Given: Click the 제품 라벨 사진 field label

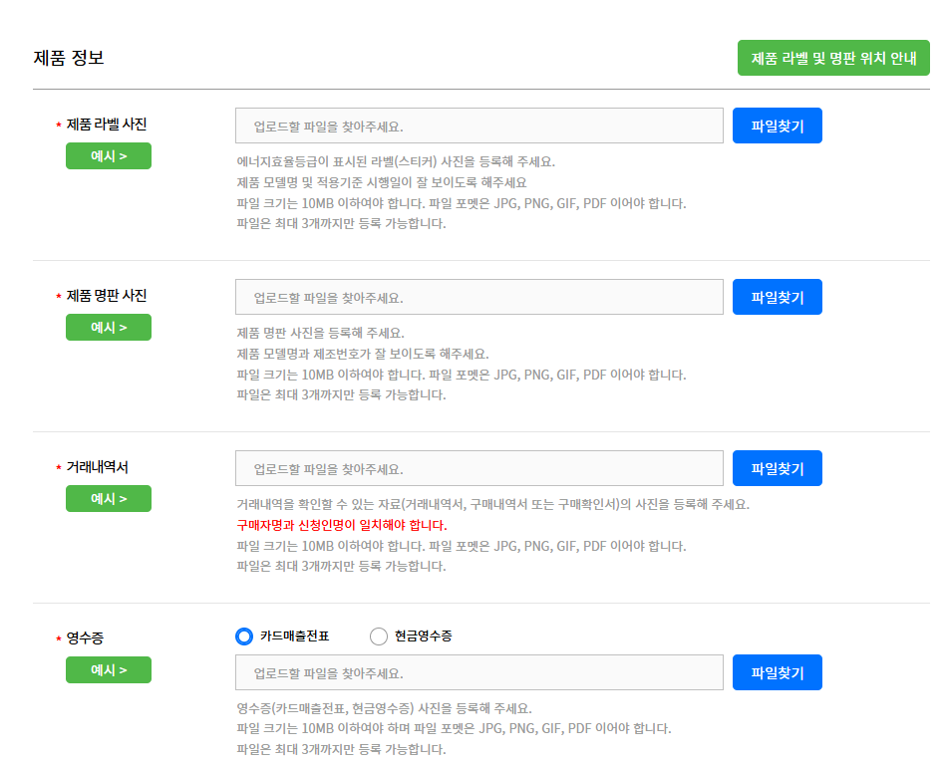Looking at the screenshot, I should (x=107, y=125).
